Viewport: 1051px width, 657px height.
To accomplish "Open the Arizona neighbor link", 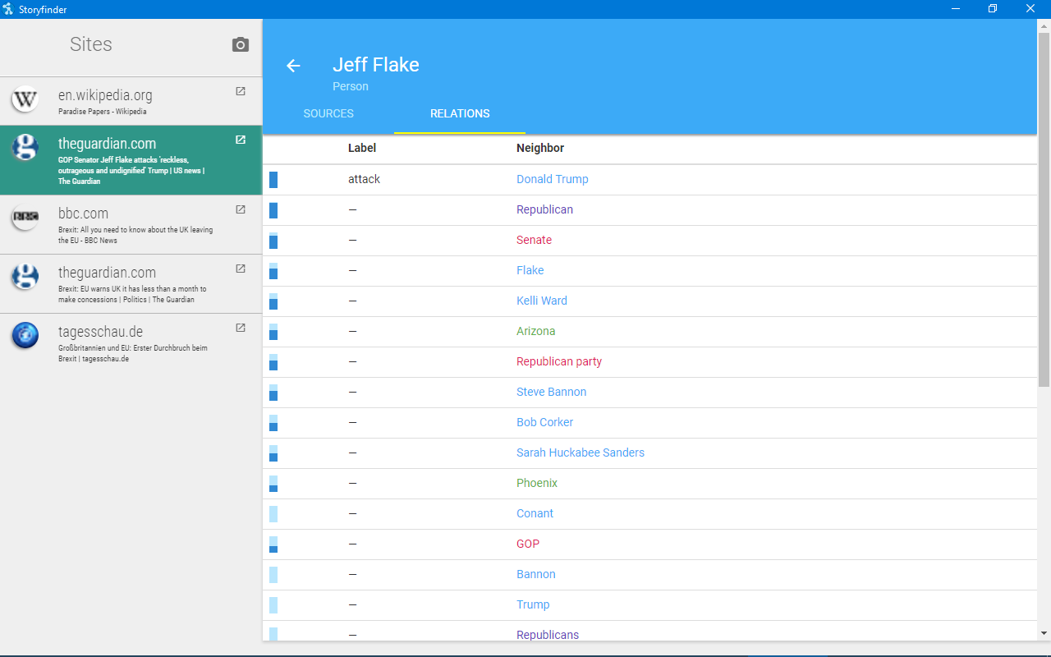I will pos(535,331).
